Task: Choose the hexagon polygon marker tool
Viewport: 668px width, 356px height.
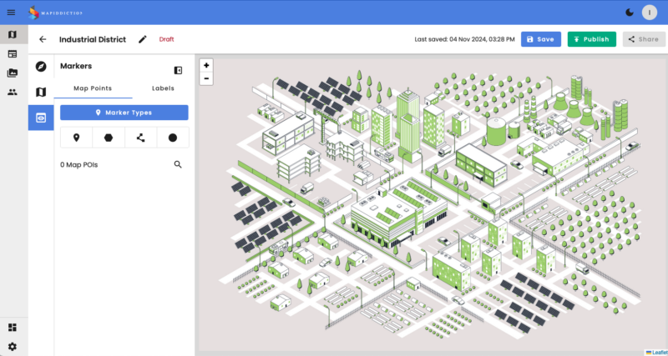Action: (x=109, y=138)
